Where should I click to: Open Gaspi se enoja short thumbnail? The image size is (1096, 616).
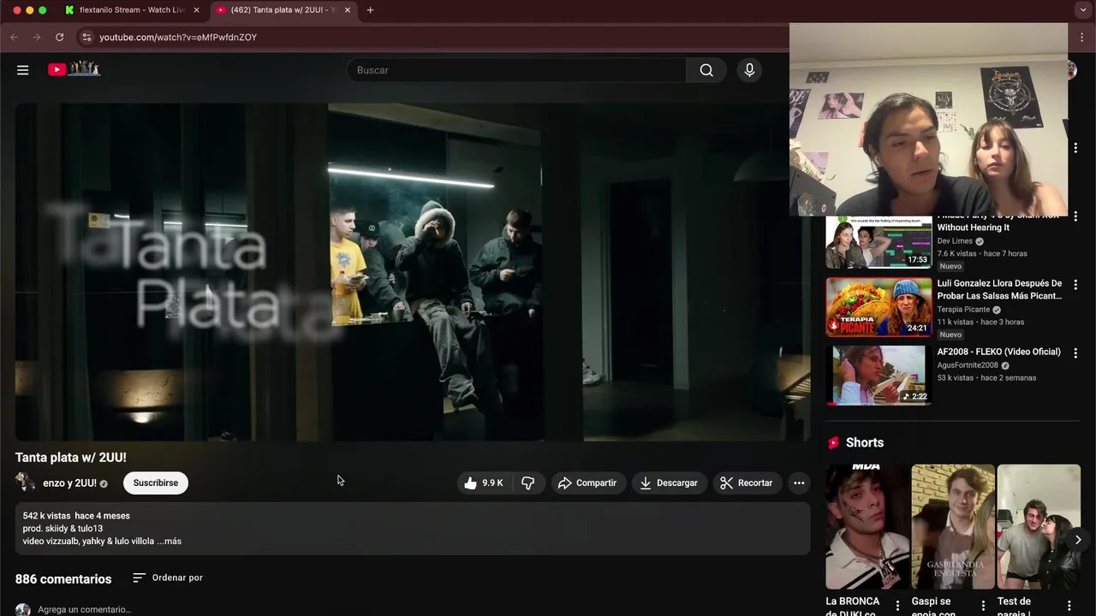(953, 526)
